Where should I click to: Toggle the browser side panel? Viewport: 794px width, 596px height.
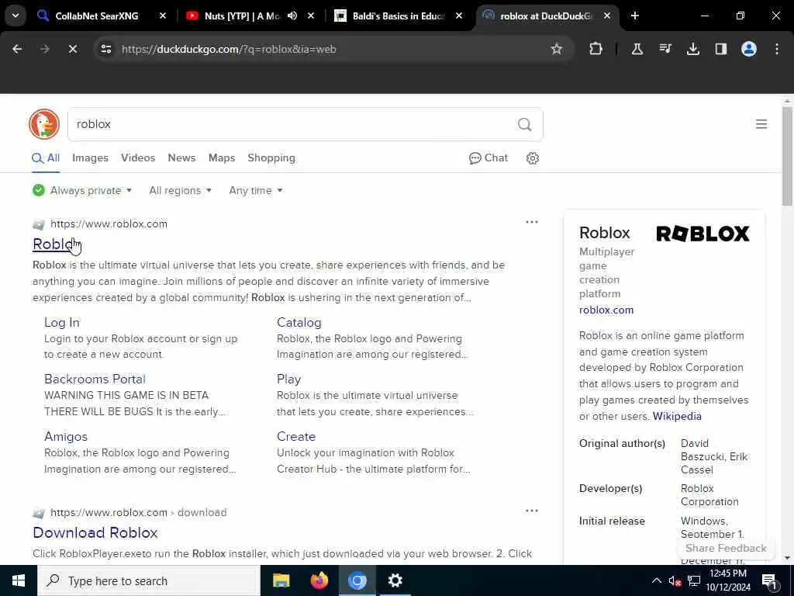pyautogui.click(x=721, y=49)
